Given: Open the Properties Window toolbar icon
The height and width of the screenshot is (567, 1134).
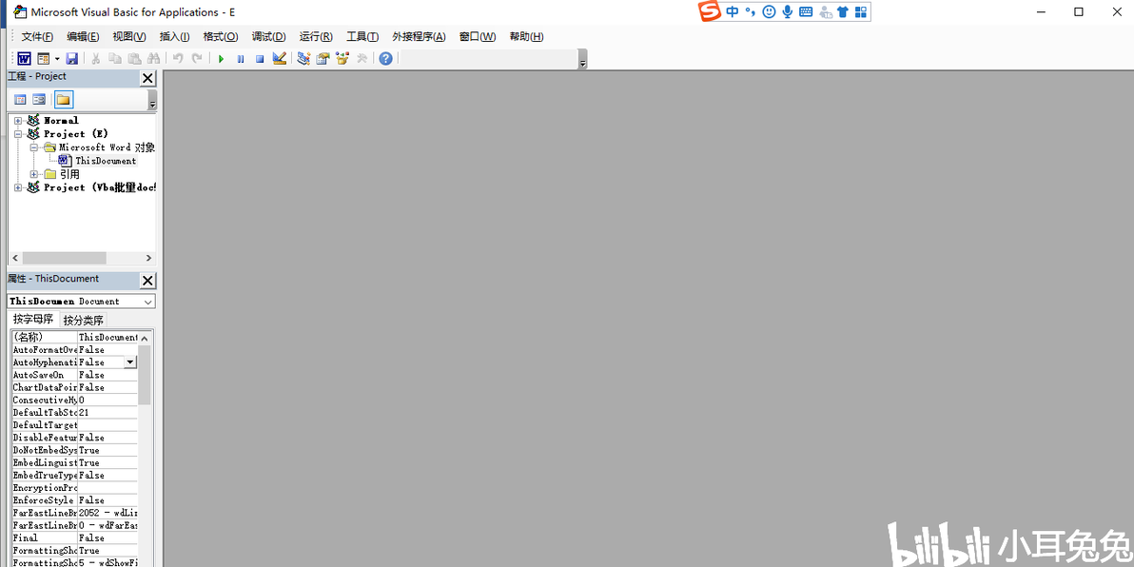Looking at the screenshot, I should pyautogui.click(x=323, y=59).
